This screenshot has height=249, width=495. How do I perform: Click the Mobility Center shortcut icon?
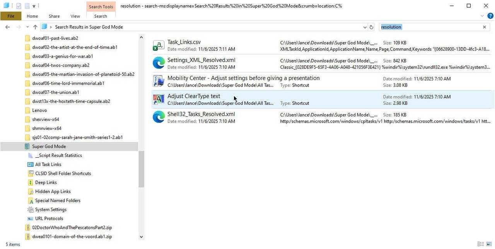coord(159,81)
